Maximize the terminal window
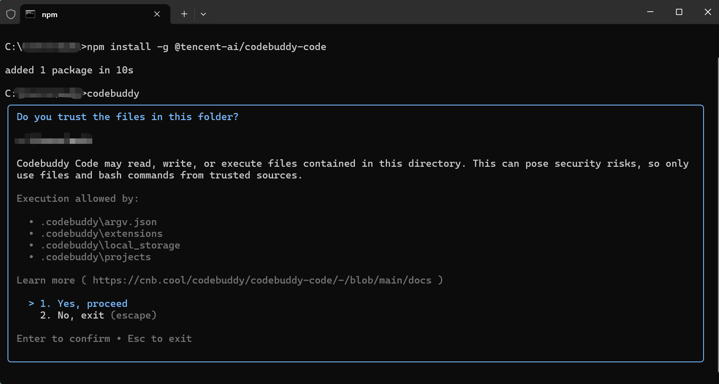 (679, 12)
